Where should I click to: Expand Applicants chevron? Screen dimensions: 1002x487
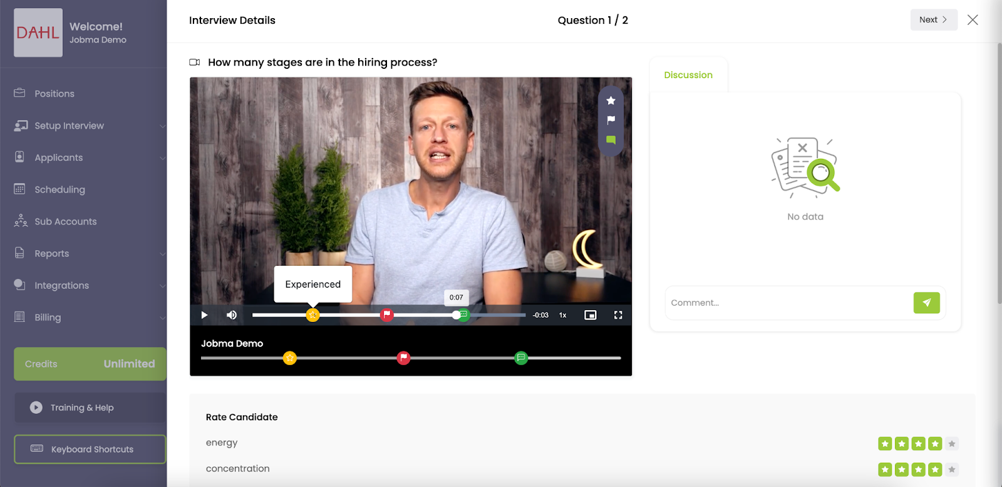pyautogui.click(x=163, y=158)
